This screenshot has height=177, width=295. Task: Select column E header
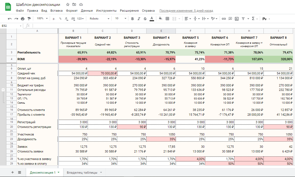[161, 31]
